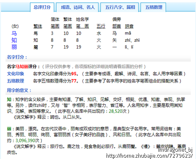Click the 文化印象 score label
The height and width of the screenshot is (159, 196).
[15, 73]
